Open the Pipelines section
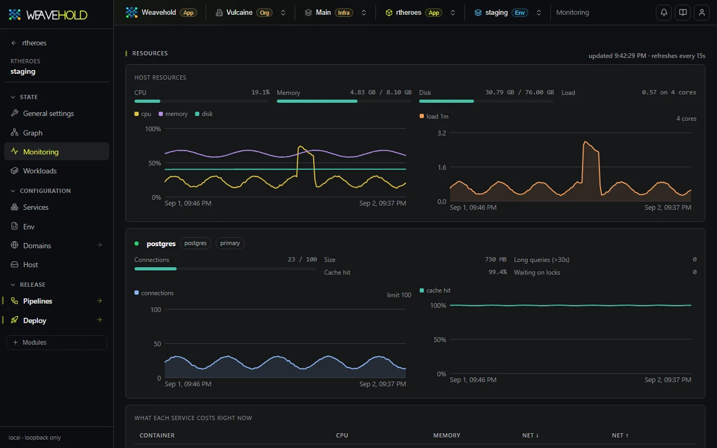Viewport: 717px width, 448px height. tap(56, 301)
